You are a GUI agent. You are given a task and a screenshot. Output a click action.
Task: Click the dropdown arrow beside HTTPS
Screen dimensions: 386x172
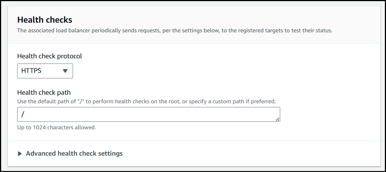(x=65, y=71)
